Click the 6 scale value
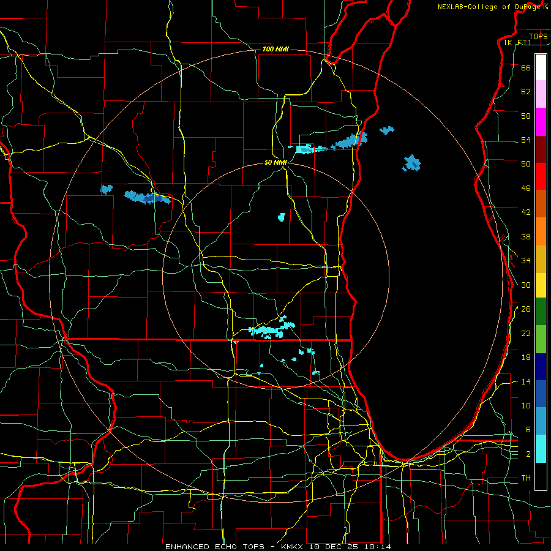This screenshot has height=551, width=551. click(x=528, y=430)
